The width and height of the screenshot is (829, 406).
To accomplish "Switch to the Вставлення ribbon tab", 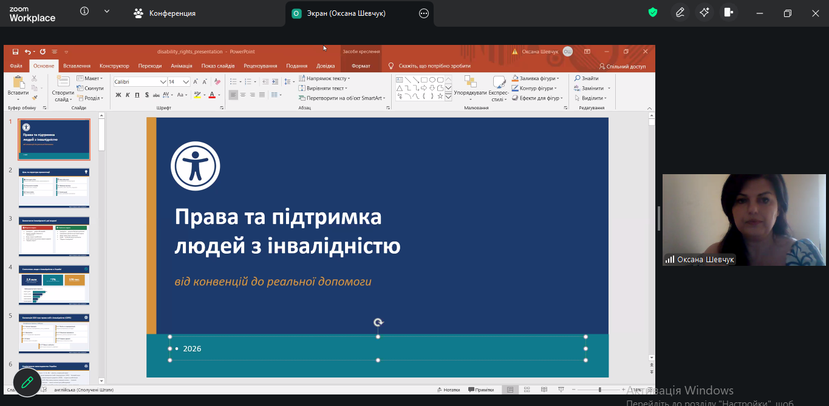I will (x=77, y=66).
